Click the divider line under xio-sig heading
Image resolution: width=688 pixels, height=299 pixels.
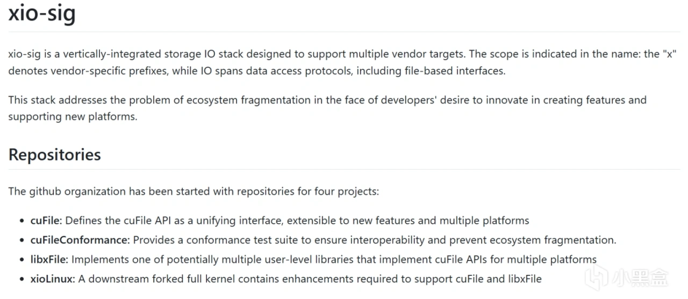click(x=344, y=32)
